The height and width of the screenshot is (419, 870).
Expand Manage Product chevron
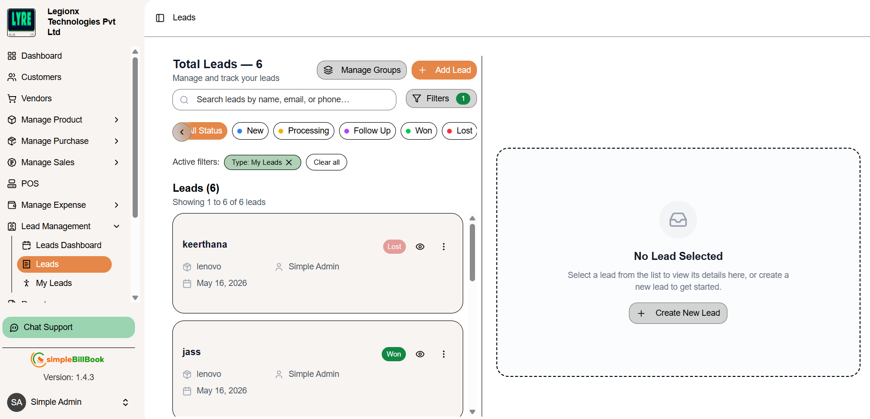[117, 120]
